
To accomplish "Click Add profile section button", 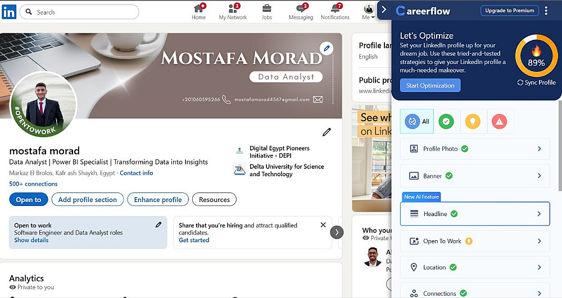I will click(x=88, y=200).
